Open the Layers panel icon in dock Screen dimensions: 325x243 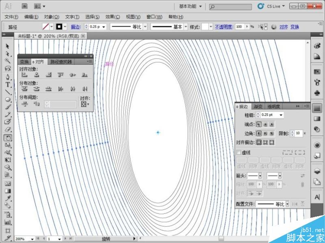click(317, 171)
